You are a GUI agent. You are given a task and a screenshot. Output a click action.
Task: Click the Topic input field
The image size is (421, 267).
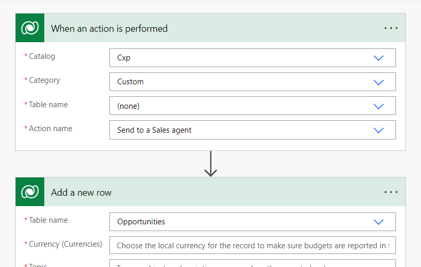[252, 264]
